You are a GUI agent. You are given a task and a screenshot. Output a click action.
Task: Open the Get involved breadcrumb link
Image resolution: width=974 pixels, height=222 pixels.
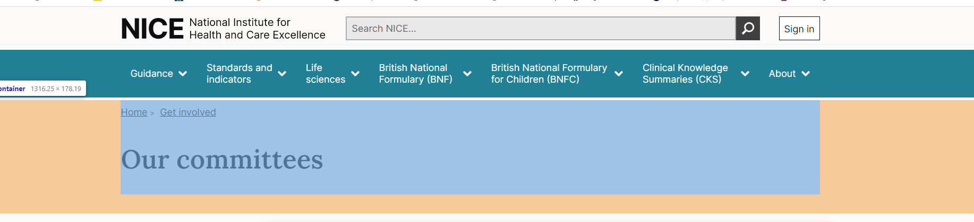(x=188, y=112)
